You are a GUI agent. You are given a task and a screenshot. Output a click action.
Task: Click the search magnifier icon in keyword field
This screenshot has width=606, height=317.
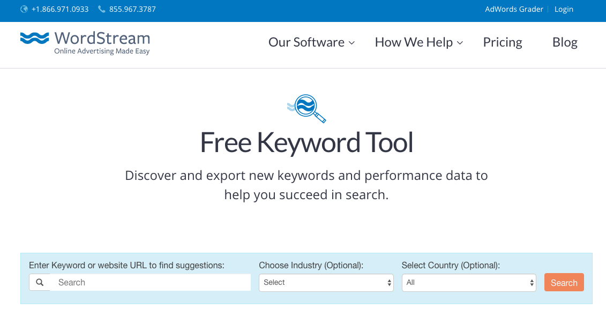click(x=40, y=283)
